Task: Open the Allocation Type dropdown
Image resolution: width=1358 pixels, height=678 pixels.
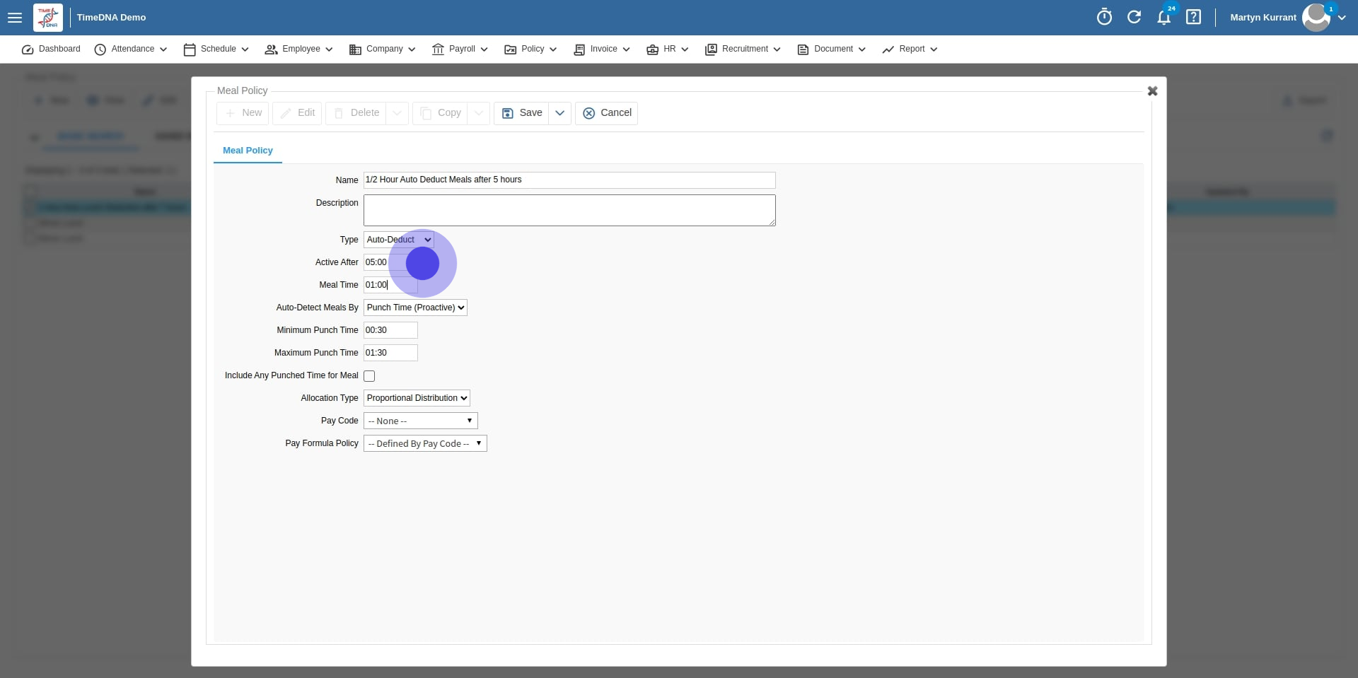Action: 417,398
